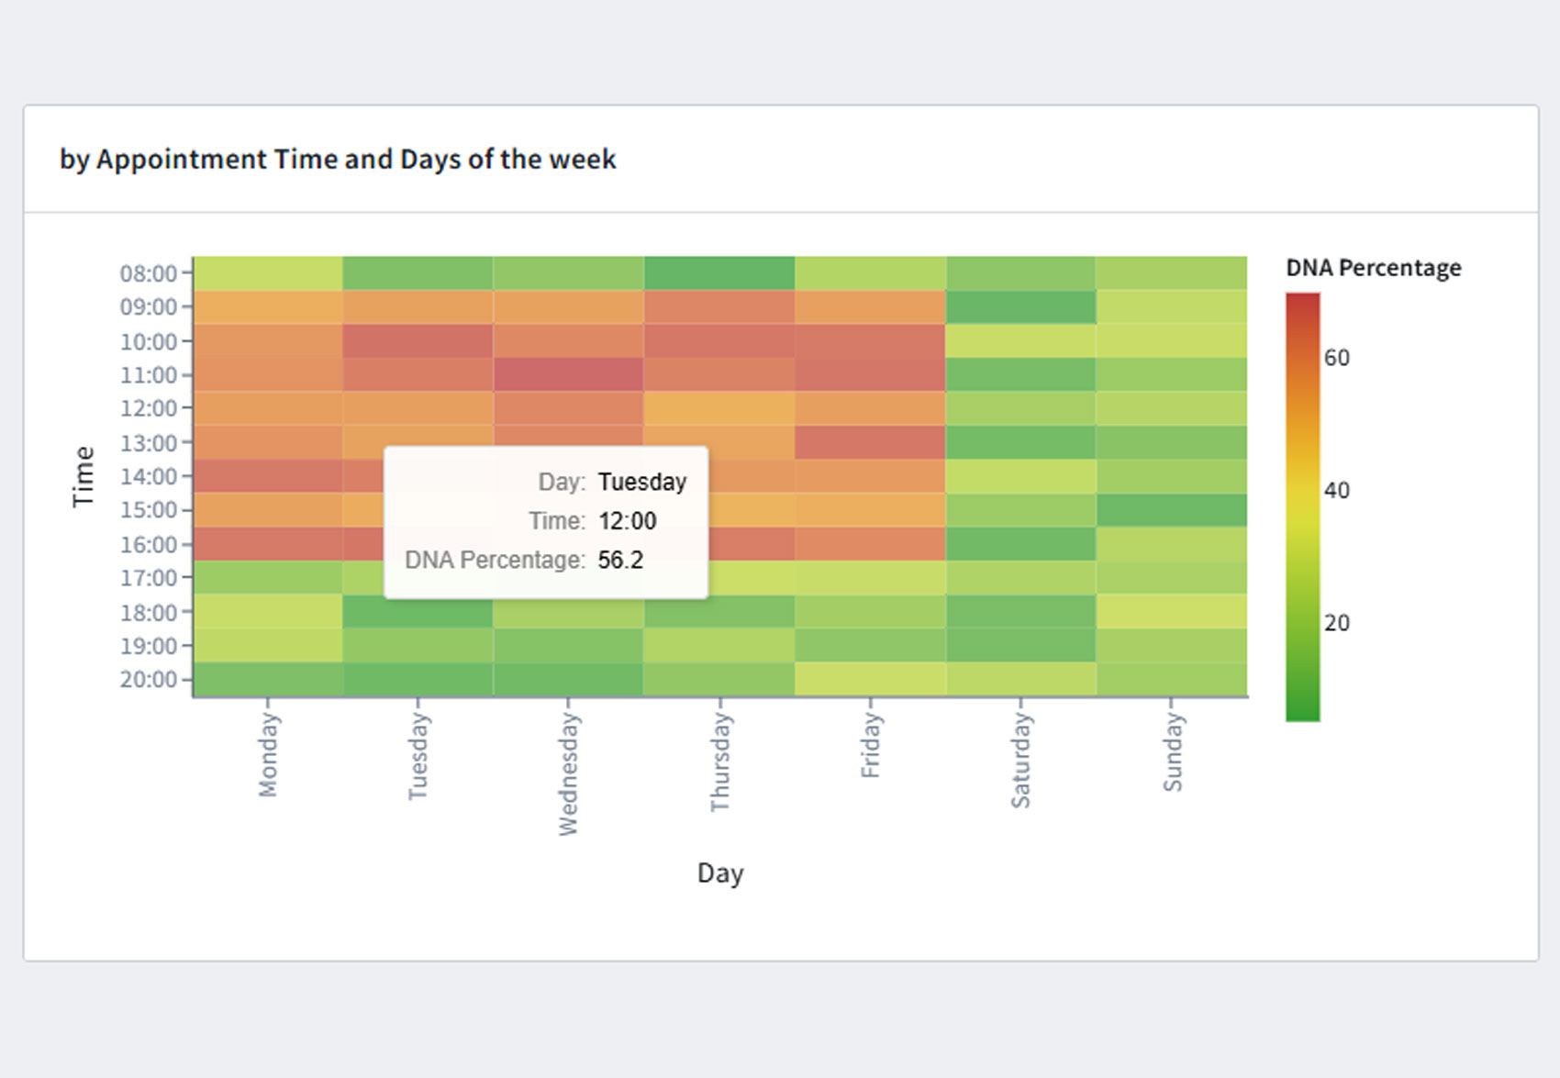This screenshot has height=1078, width=1560.
Task: Select the Saturday x-axis label
Action: point(1020,761)
